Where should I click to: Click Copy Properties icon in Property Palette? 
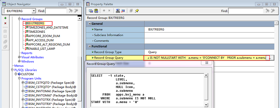pyautogui.click(x=91, y=11)
